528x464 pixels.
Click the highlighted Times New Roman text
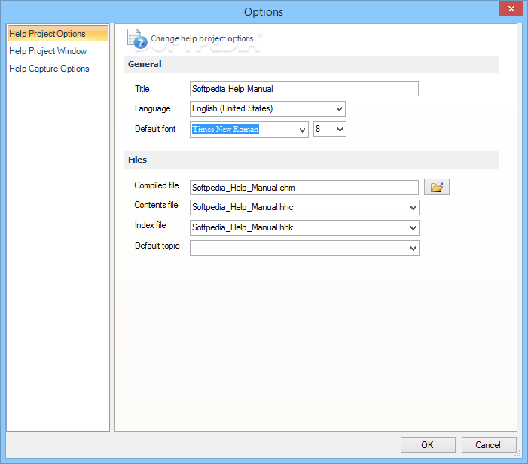(x=225, y=130)
